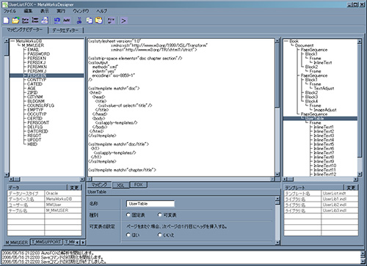The height and width of the screenshot is (266, 367).
Task: Choose the はい radio option
Action: pyautogui.click(x=128, y=234)
